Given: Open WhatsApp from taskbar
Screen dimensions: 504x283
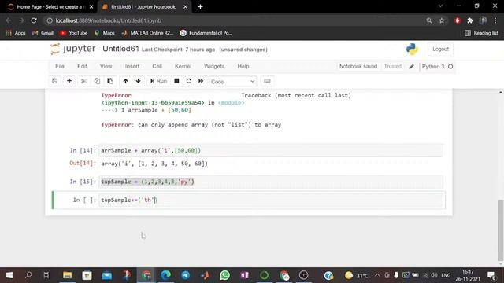Looking at the screenshot, I should tap(225, 275).
